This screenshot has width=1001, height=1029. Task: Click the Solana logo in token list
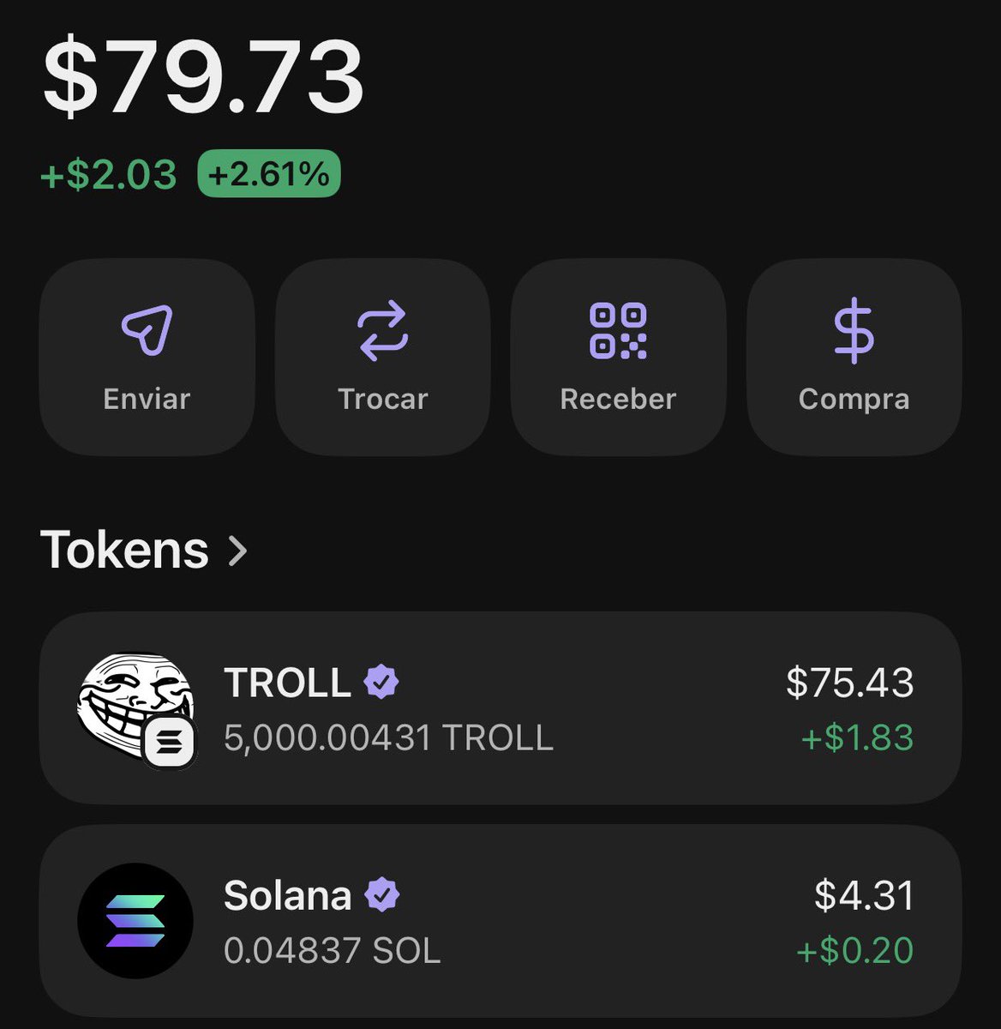(135, 921)
